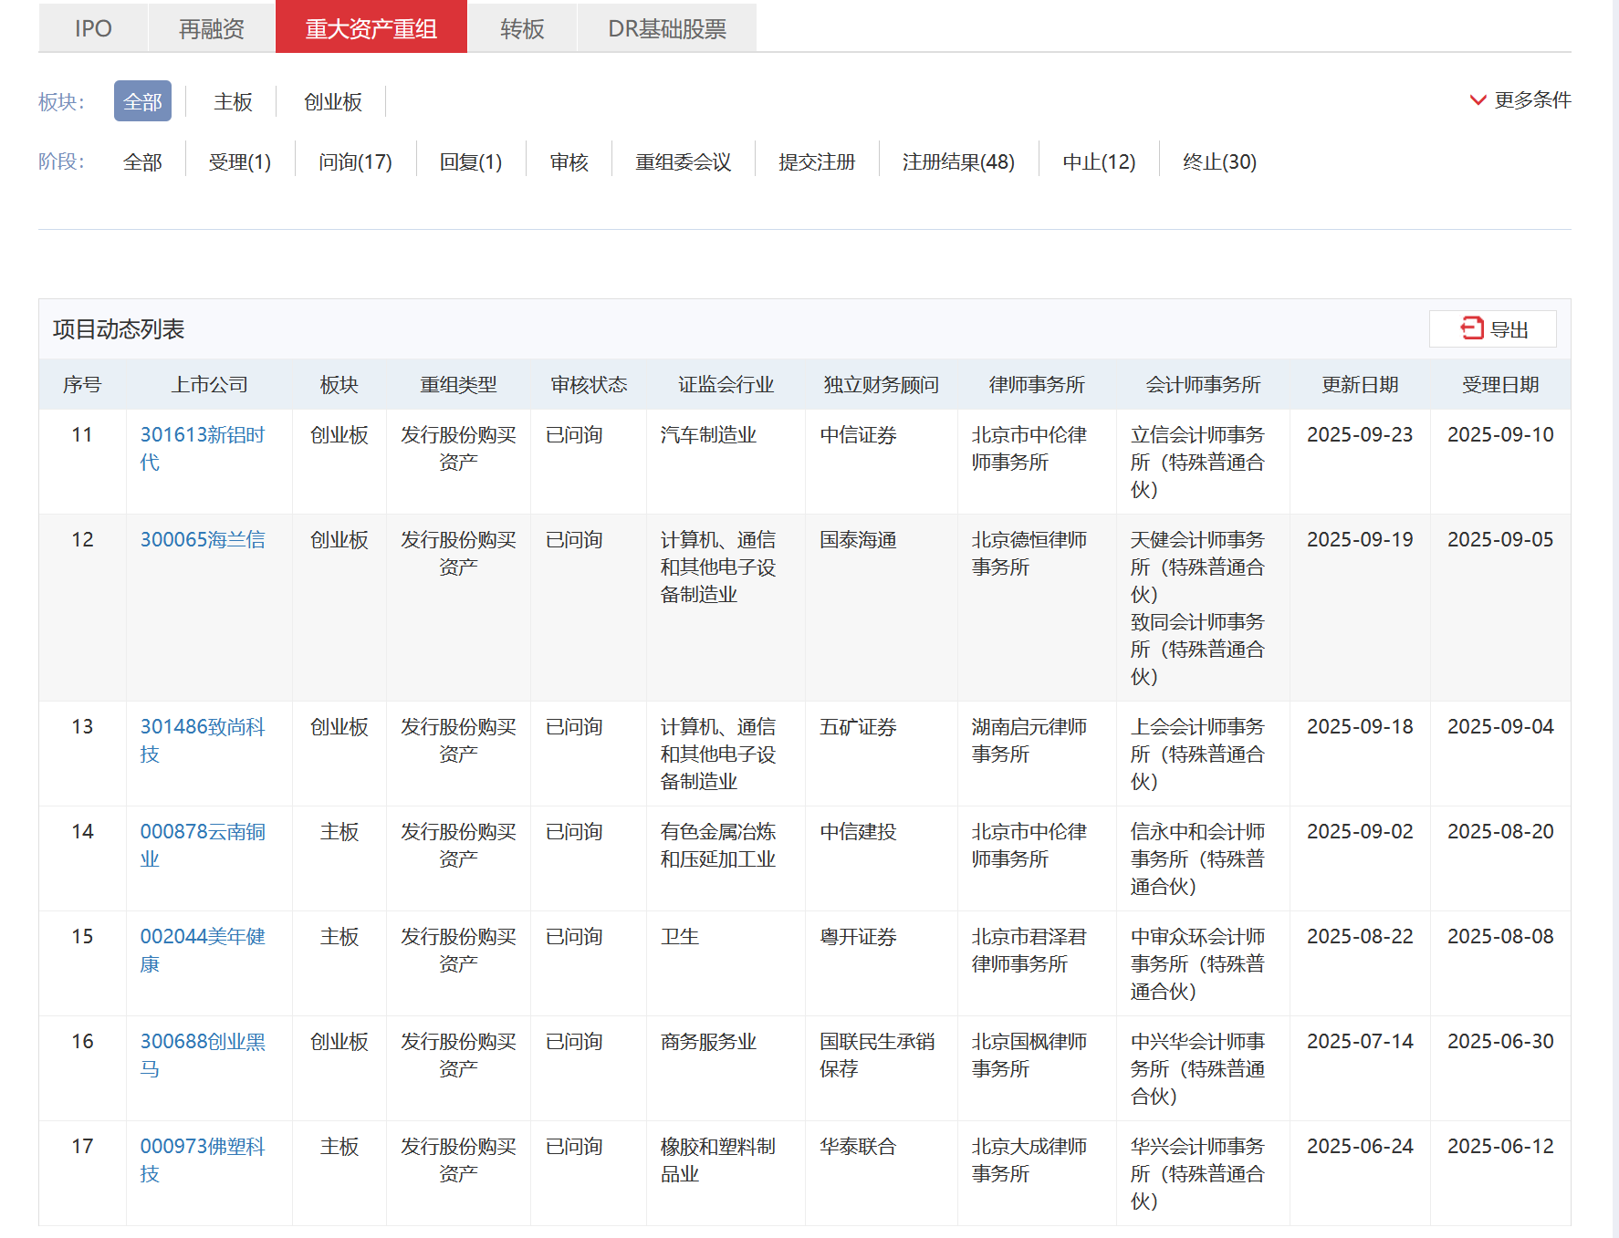Viewport: 1619px width, 1238px height.
Task: Click the export icon button 导出
Action: 1493,329
